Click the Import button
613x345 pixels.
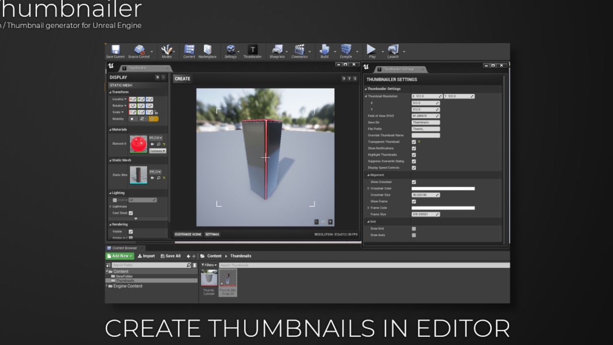tap(146, 256)
